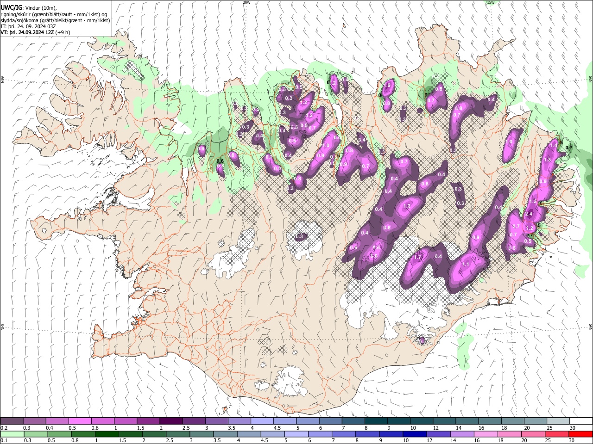Select the pale grey 25 swatch in the upper legend row
This screenshot has height=444, width=593.
pyautogui.click(x=558, y=421)
